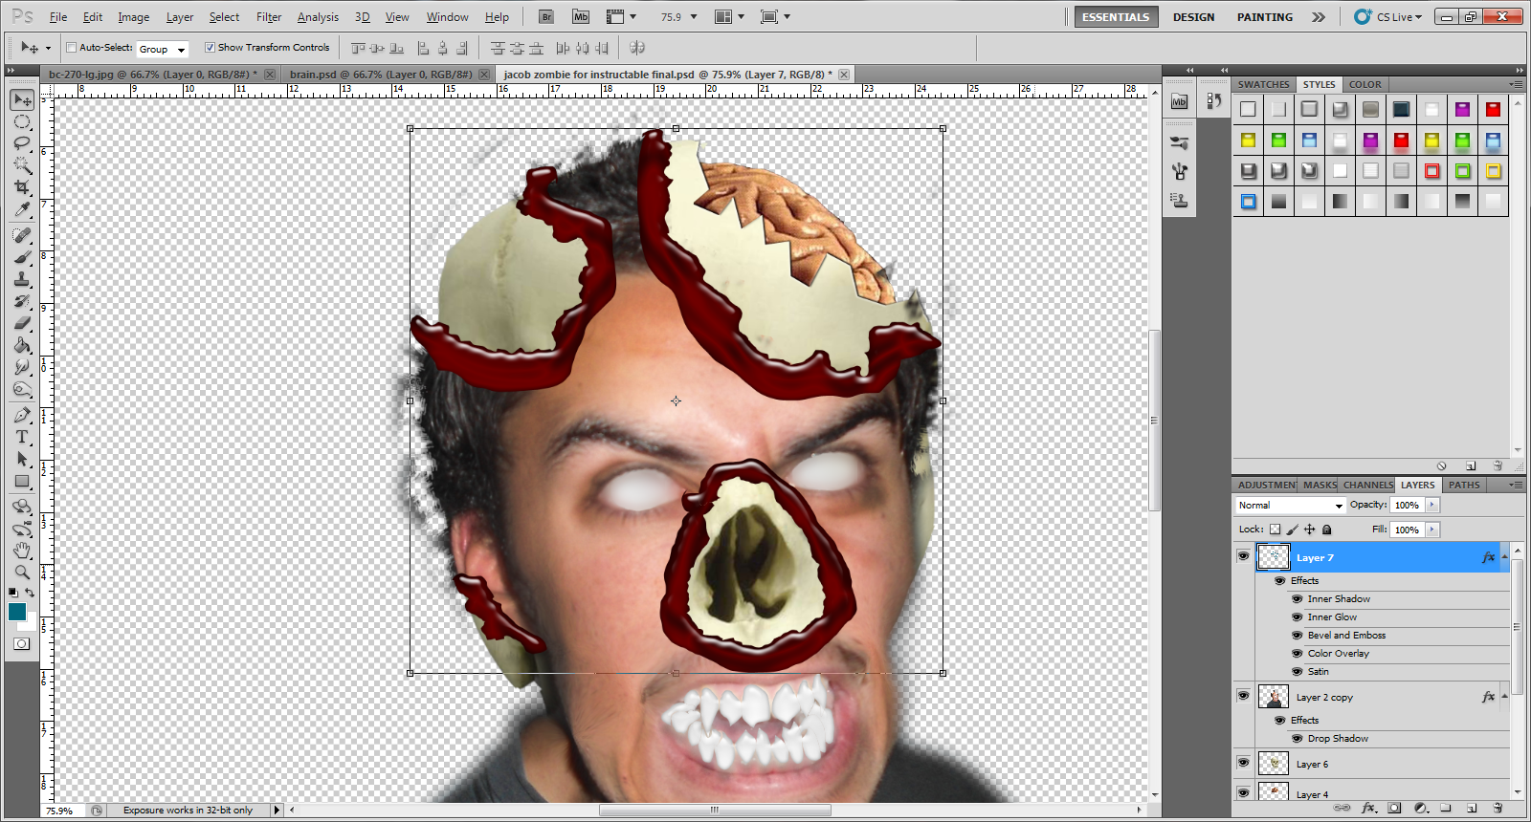Switch to the Painting workspace
This screenshot has width=1531, height=822.
[1265, 17]
